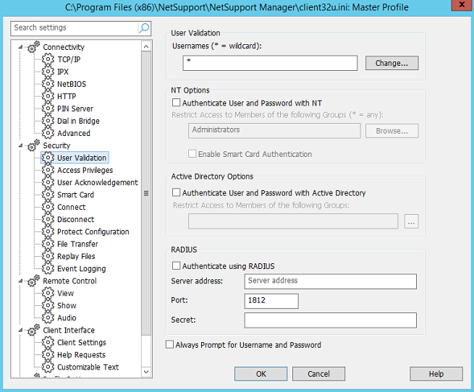474x392 pixels.
Task: Click the gear icon beside Disconnect
Action: [x=48, y=219]
